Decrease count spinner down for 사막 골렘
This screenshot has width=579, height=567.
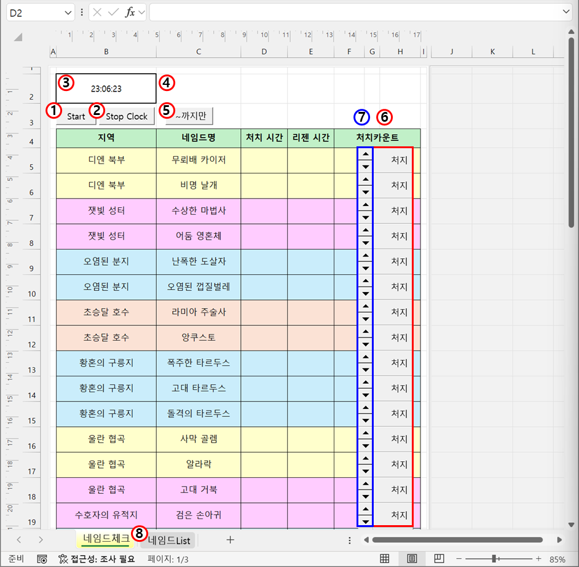[x=366, y=445]
